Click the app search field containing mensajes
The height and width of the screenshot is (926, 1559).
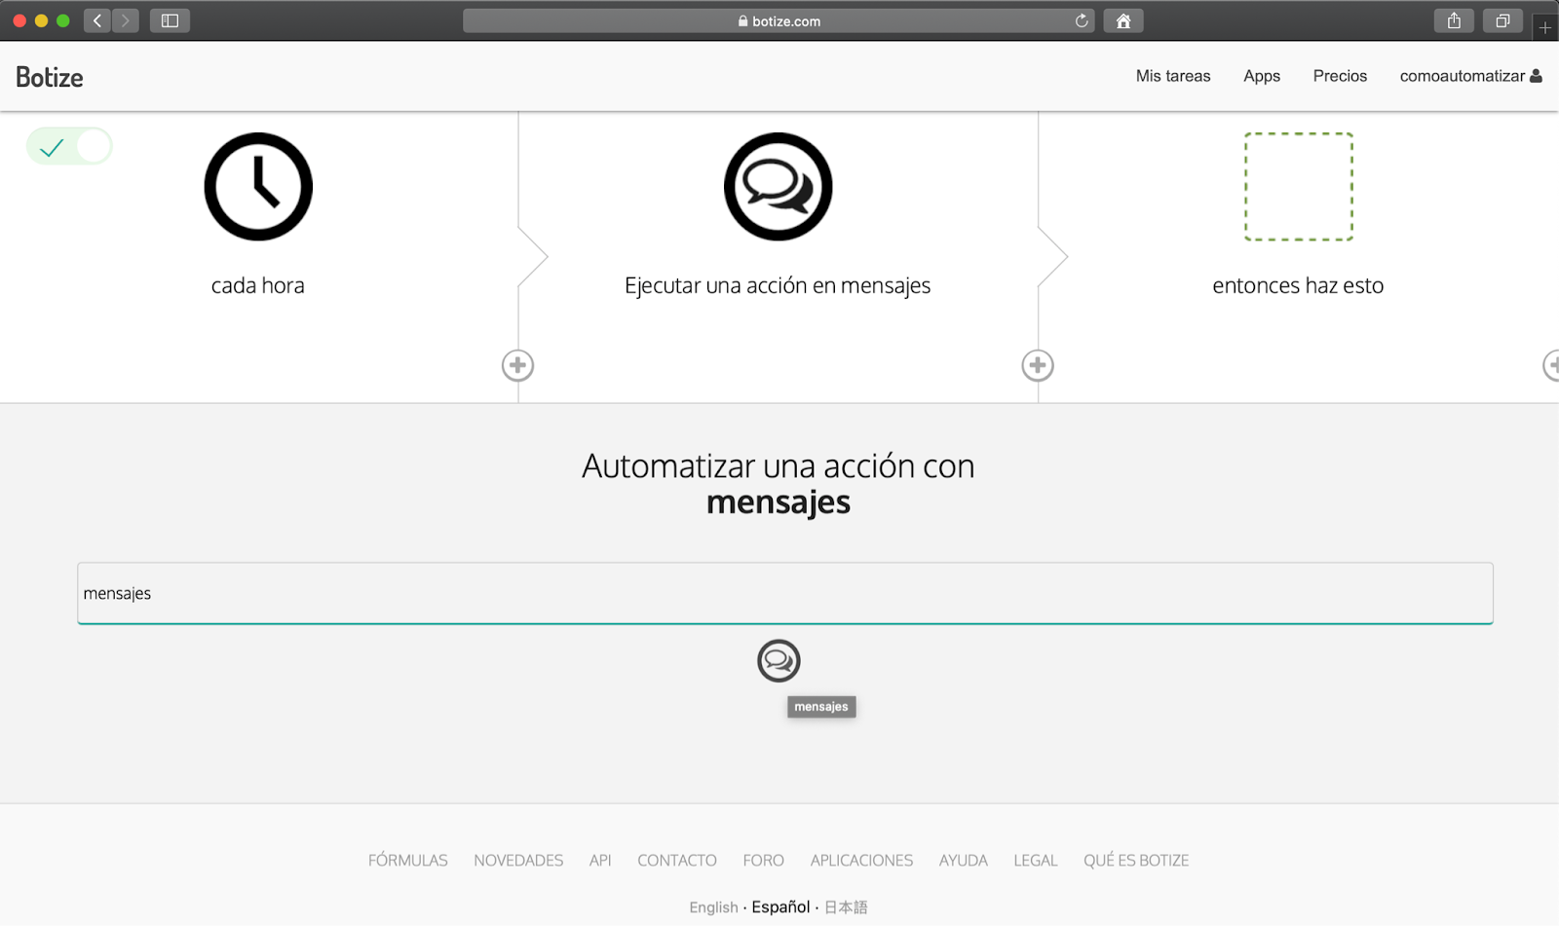(785, 593)
